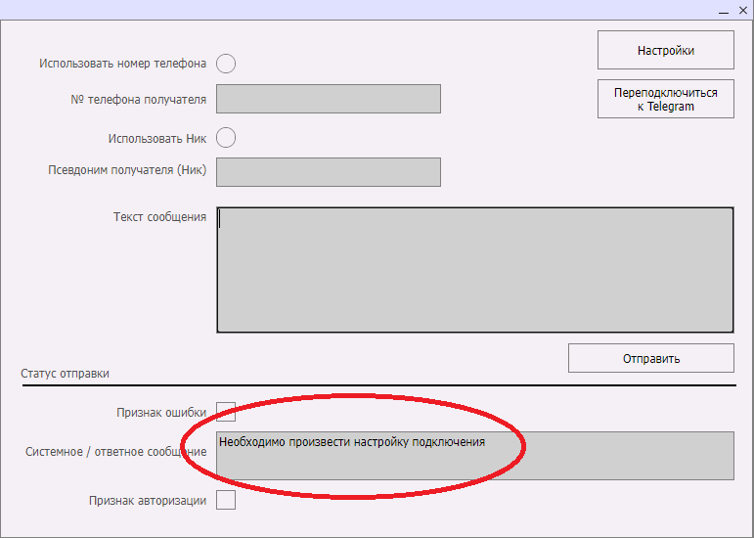Click the "Отправить" send button
Image resolution: width=754 pixels, height=538 pixels.
pyautogui.click(x=650, y=358)
